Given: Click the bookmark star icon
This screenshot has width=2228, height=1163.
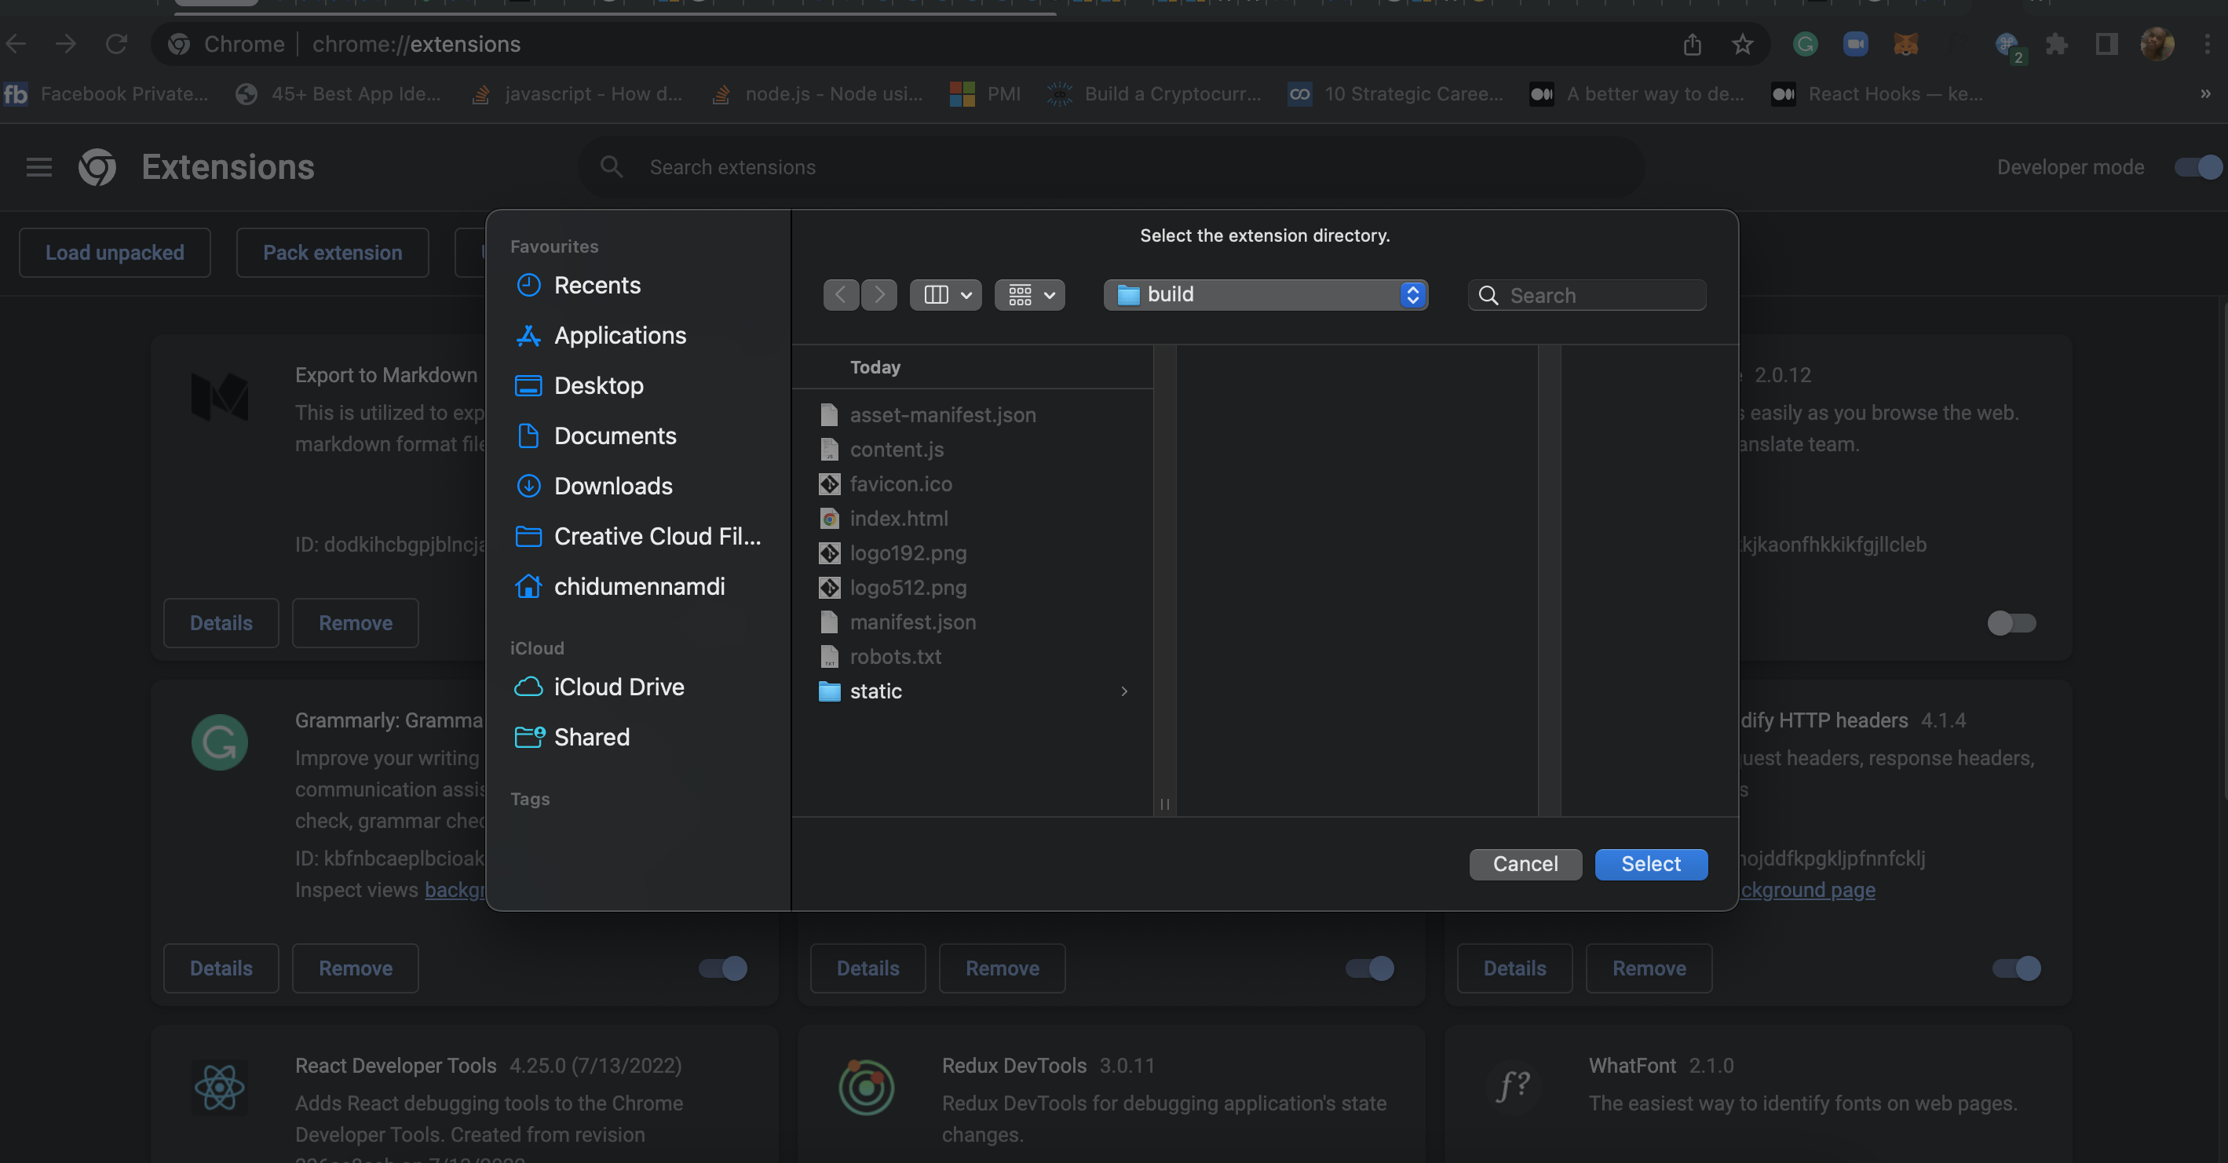Looking at the screenshot, I should 1742,44.
